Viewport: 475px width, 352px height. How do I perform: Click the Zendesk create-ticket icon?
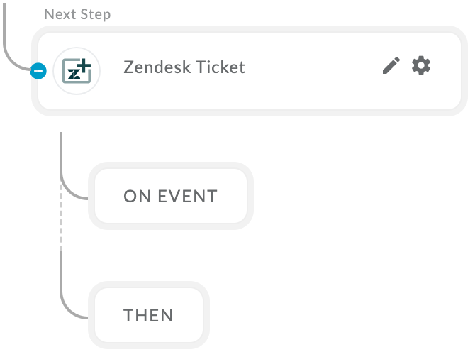click(x=77, y=71)
